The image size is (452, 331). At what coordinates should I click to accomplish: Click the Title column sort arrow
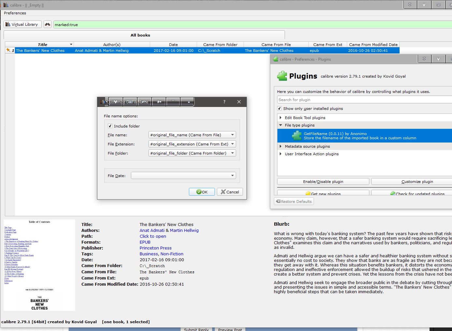(x=71, y=44)
